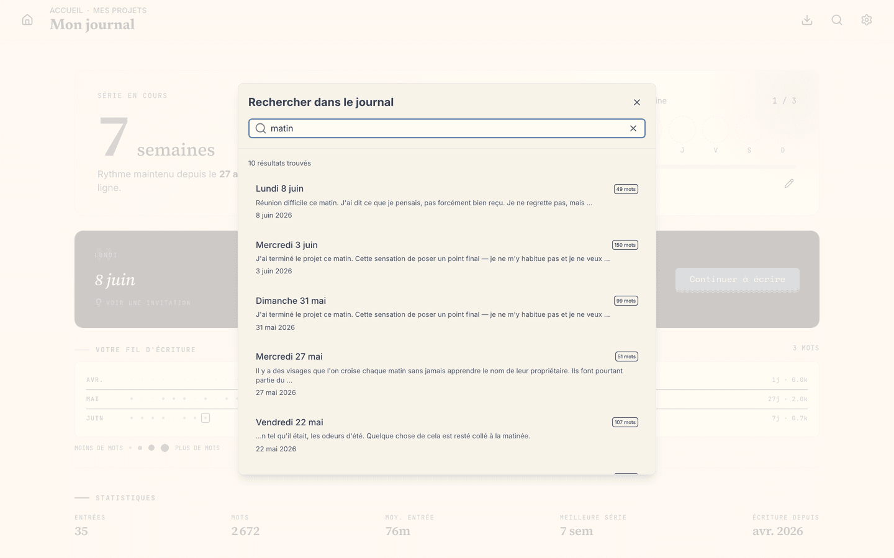Click the '150 mots' badge
The height and width of the screenshot is (558, 894).
tap(625, 245)
